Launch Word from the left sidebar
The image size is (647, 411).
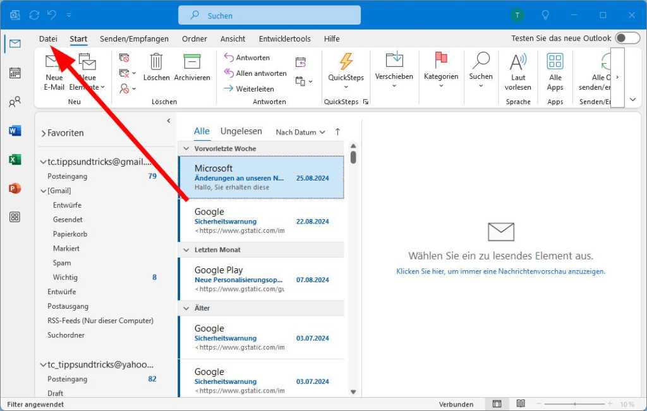point(15,131)
